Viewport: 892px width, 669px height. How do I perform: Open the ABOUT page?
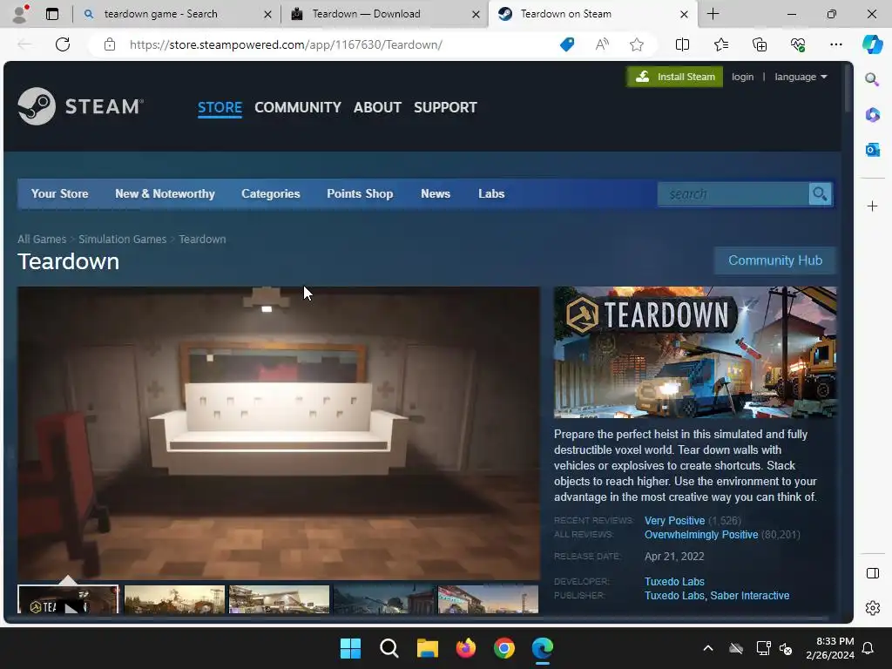(377, 107)
